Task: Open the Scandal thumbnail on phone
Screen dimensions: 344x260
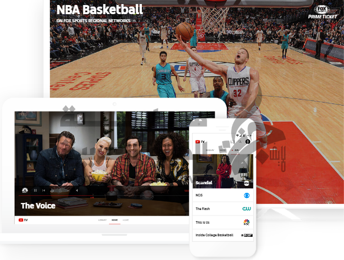Action: pyautogui.click(x=223, y=171)
